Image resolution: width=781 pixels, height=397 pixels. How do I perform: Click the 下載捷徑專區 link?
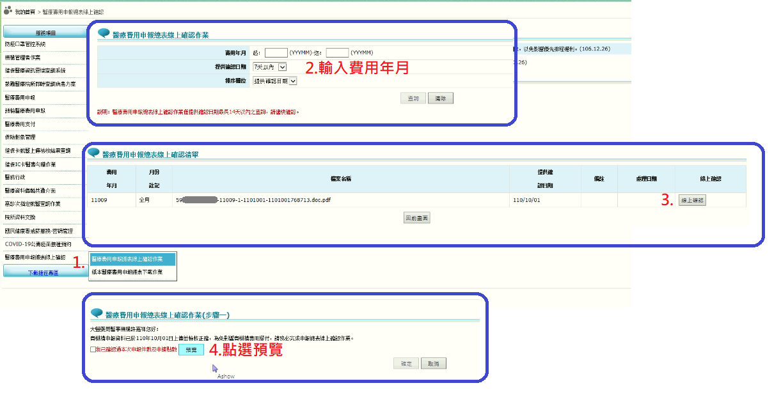[x=43, y=272]
